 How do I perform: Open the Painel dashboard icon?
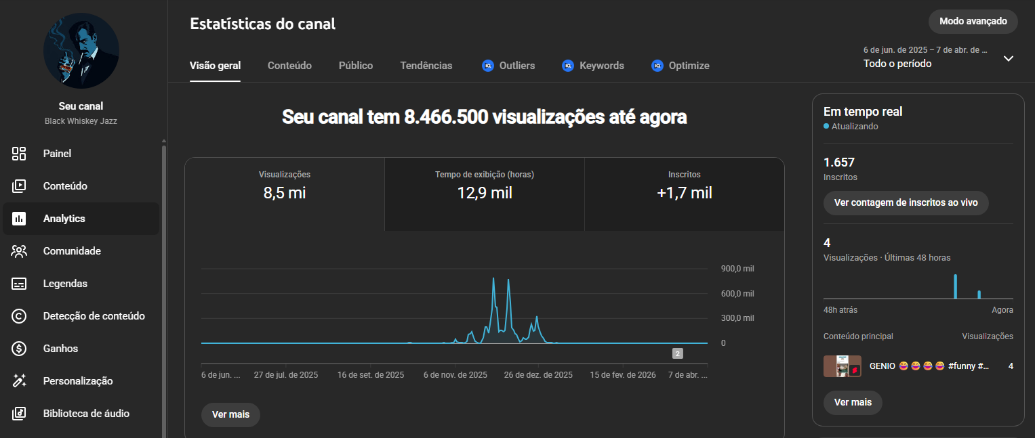(19, 154)
